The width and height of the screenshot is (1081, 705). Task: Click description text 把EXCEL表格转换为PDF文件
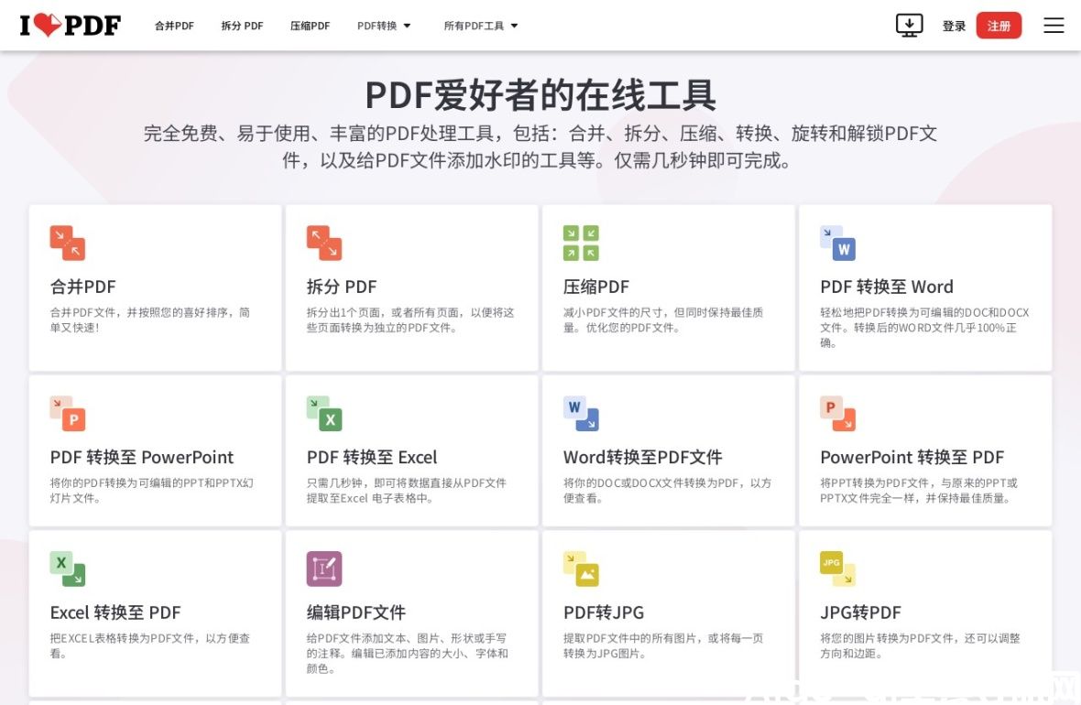149,645
